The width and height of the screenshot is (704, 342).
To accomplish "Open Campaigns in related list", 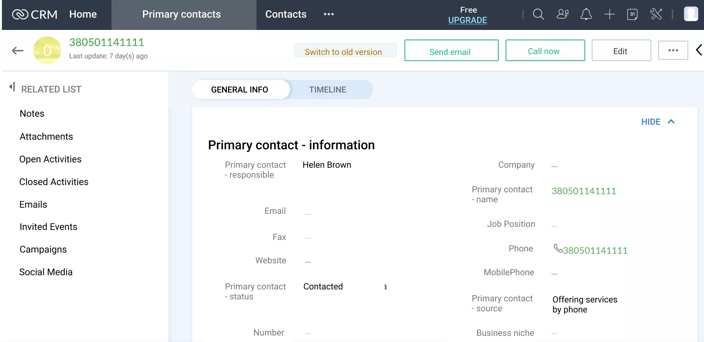I will [43, 249].
